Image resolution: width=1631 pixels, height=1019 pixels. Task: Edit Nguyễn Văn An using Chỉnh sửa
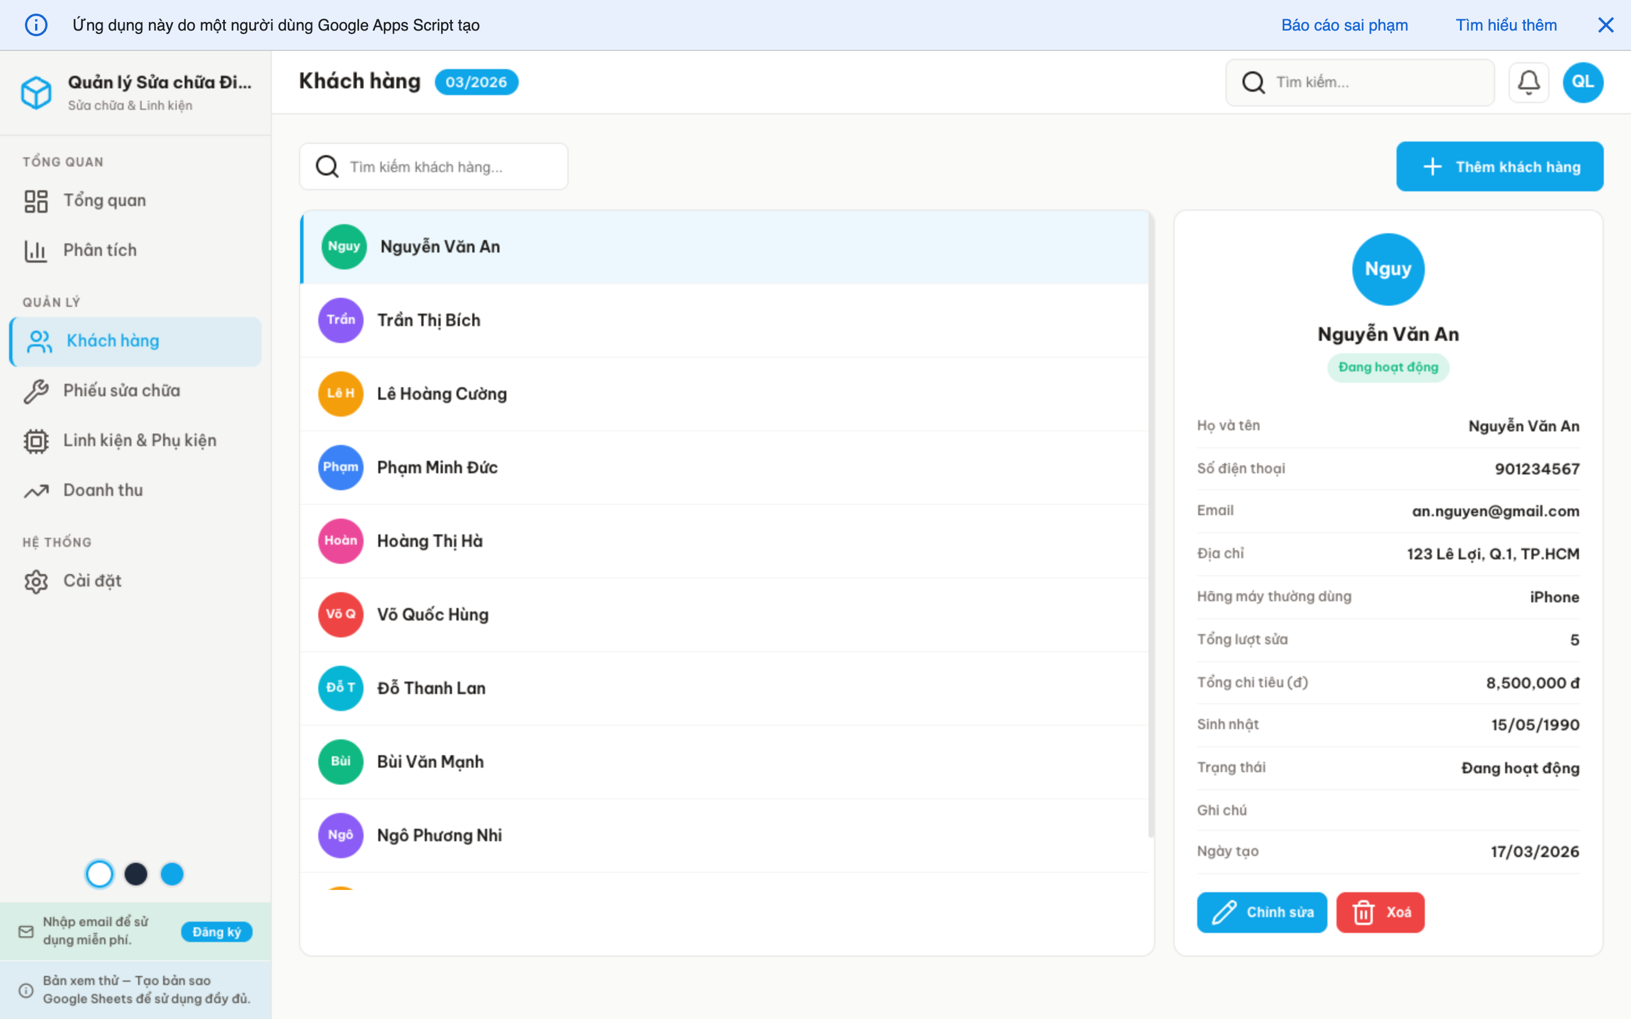point(1262,912)
